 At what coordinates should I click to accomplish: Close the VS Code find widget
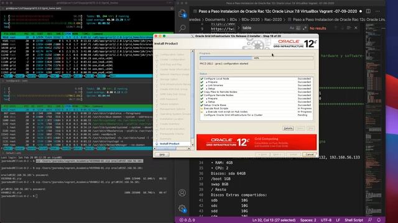(x=356, y=28)
